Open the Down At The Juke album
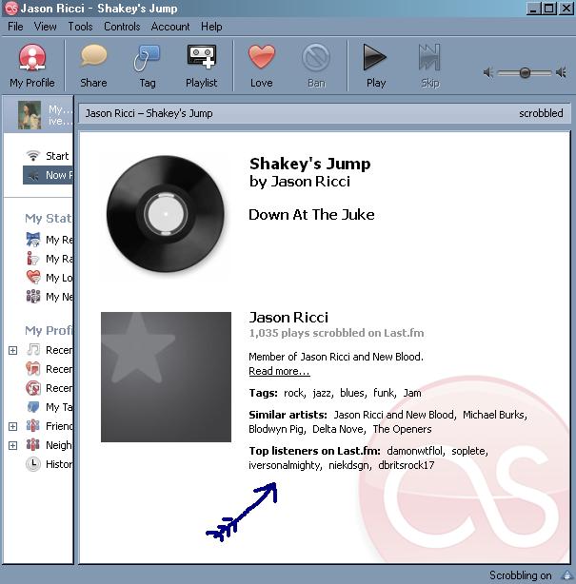 (311, 215)
